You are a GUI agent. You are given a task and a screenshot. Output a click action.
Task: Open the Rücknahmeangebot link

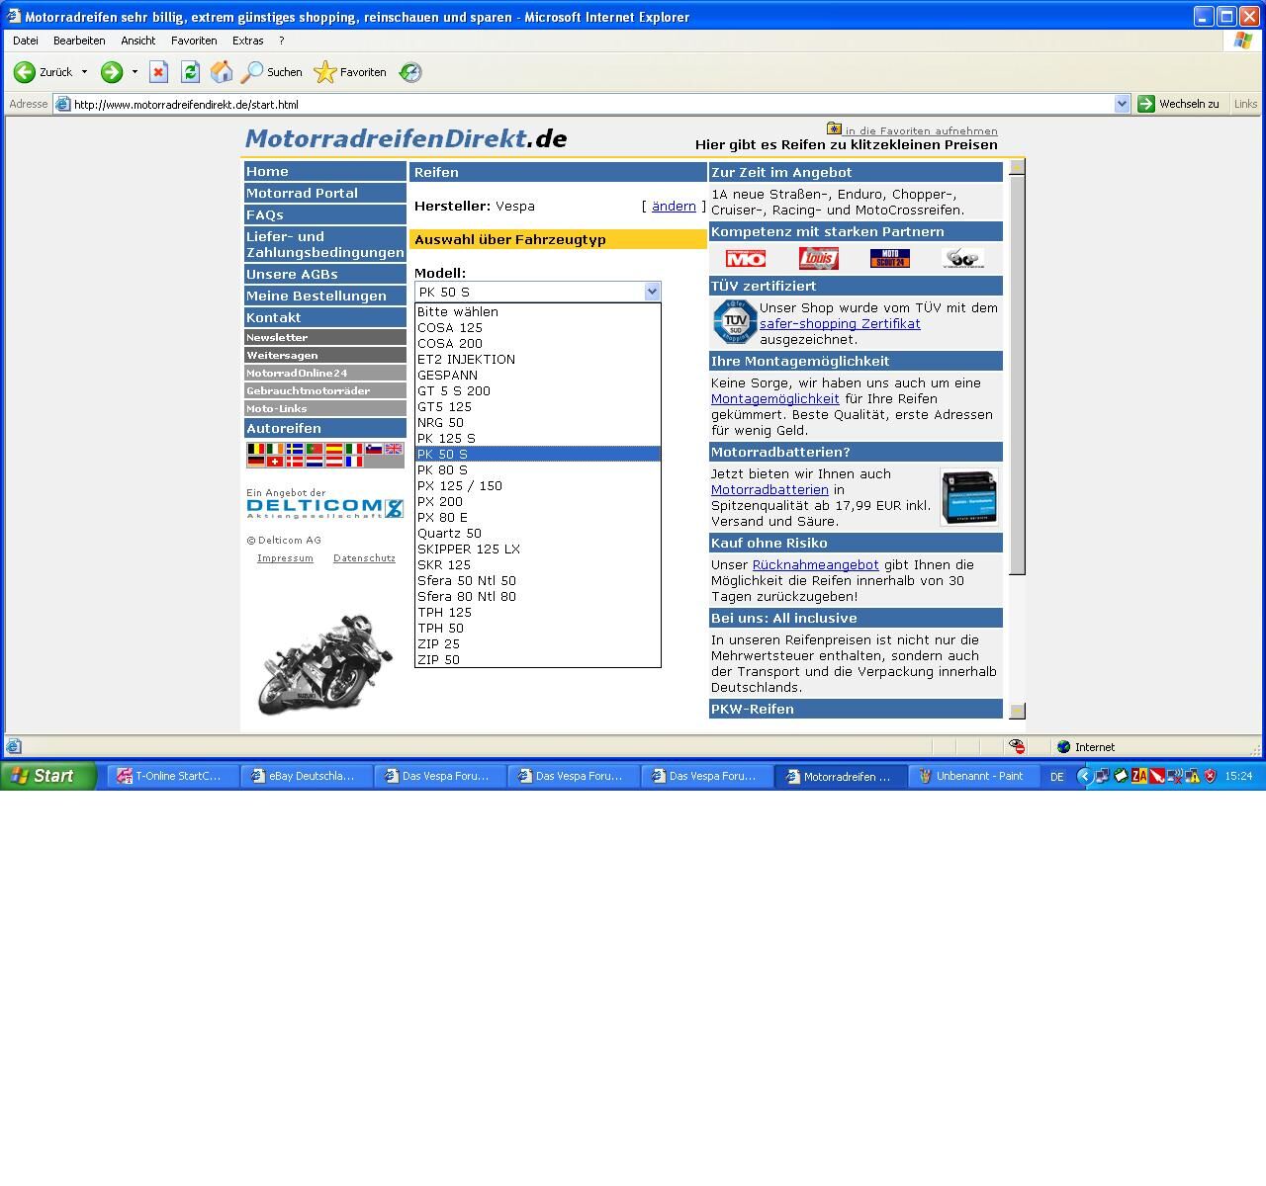click(x=815, y=564)
